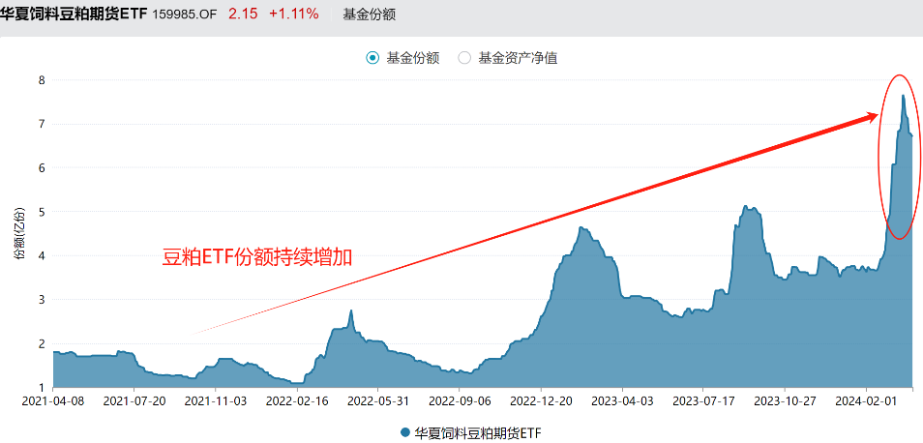
Task: Select the 基金资产净值 radio button
Action: click(x=464, y=58)
